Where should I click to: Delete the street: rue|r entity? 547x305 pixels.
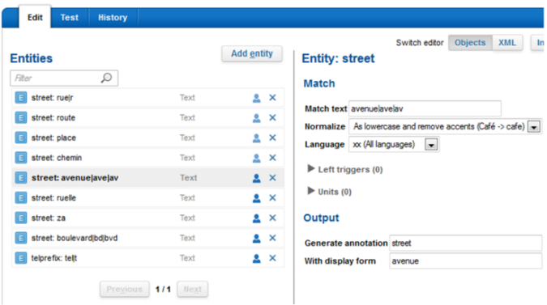[272, 98]
